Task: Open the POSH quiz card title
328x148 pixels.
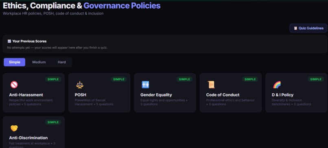Action: (80, 95)
